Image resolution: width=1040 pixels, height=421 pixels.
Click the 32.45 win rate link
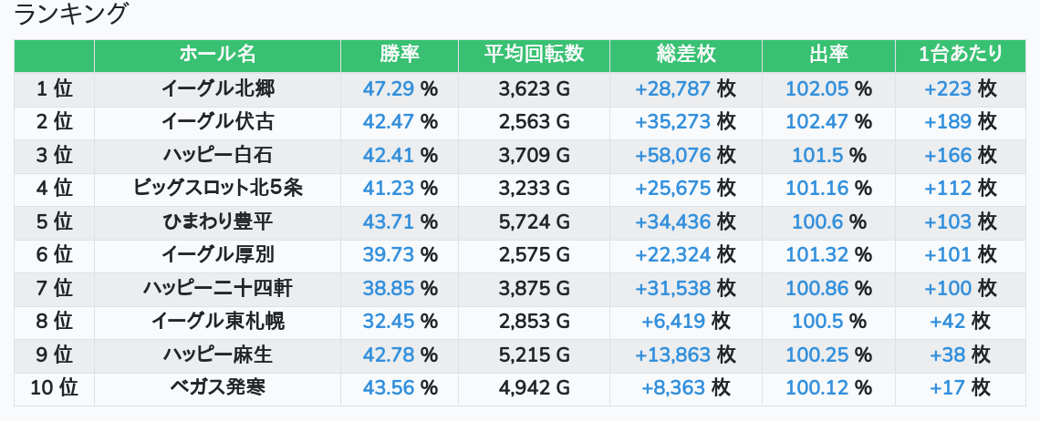pyautogui.click(x=389, y=322)
